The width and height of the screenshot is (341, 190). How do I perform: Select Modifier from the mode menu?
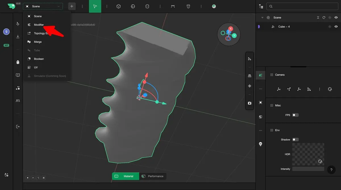click(x=39, y=25)
